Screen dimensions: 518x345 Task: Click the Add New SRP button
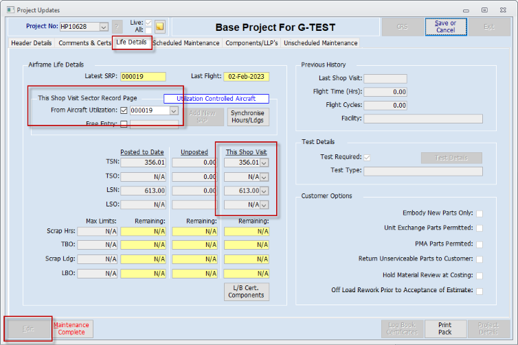(x=202, y=117)
